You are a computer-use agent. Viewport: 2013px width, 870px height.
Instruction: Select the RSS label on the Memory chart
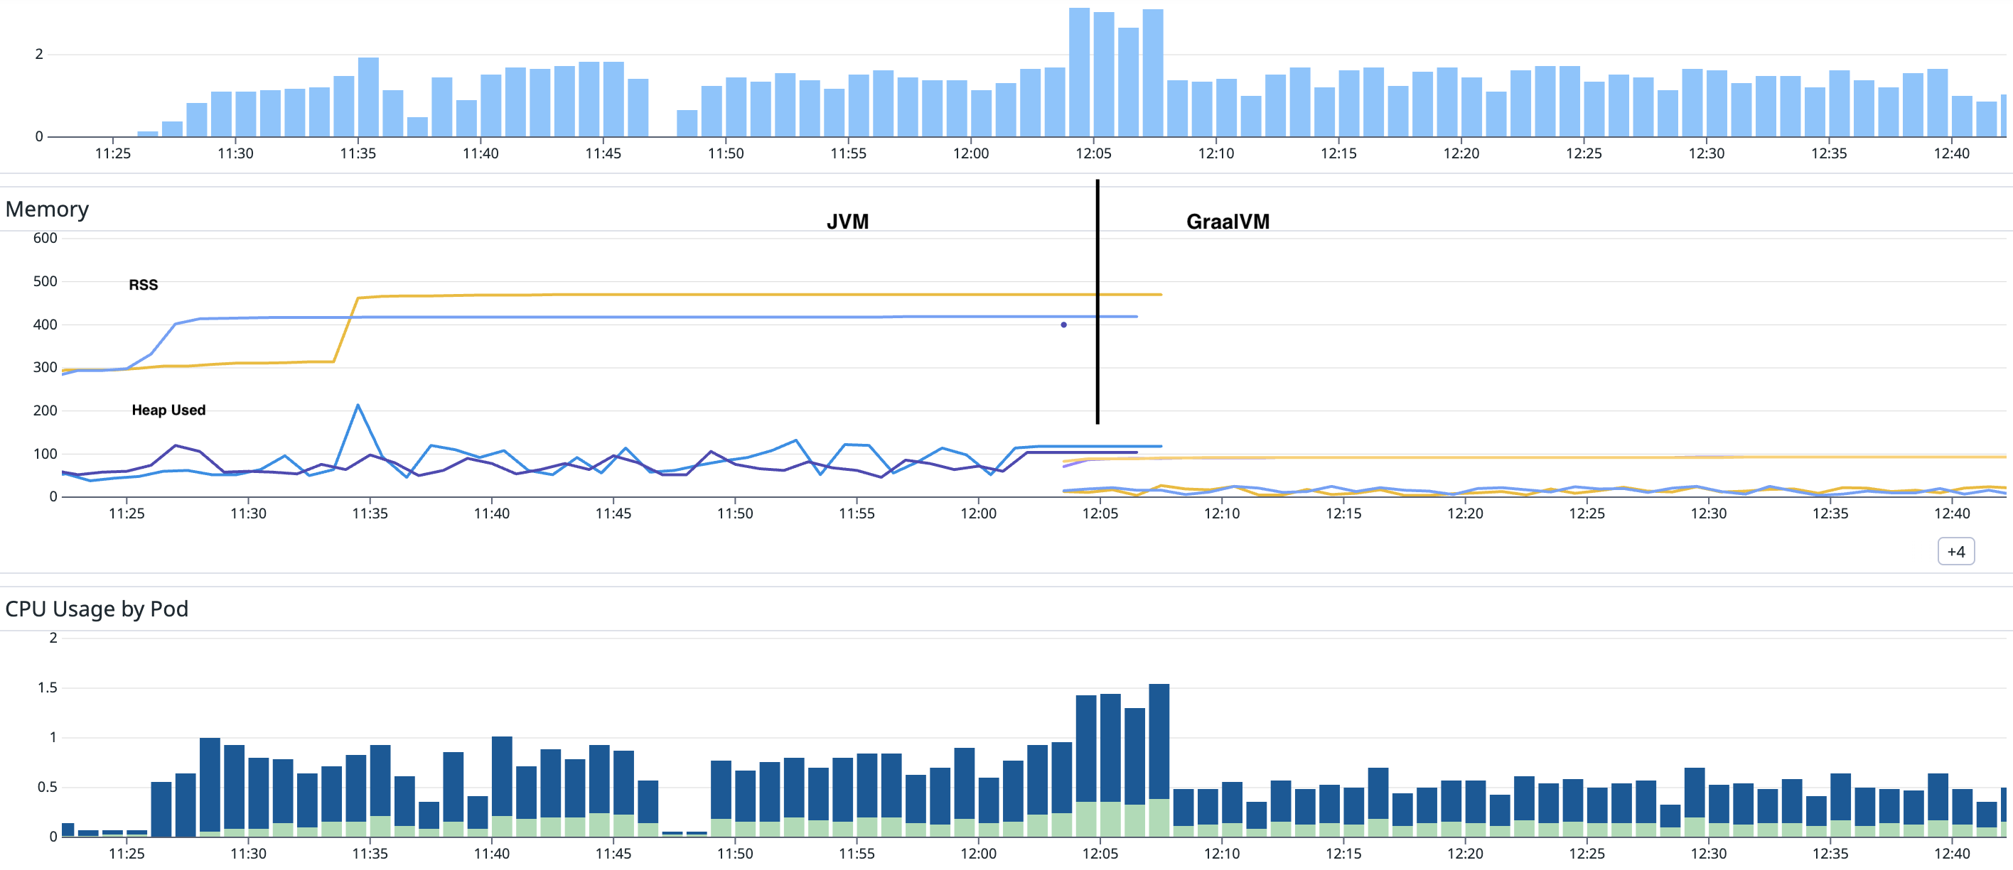click(x=144, y=284)
